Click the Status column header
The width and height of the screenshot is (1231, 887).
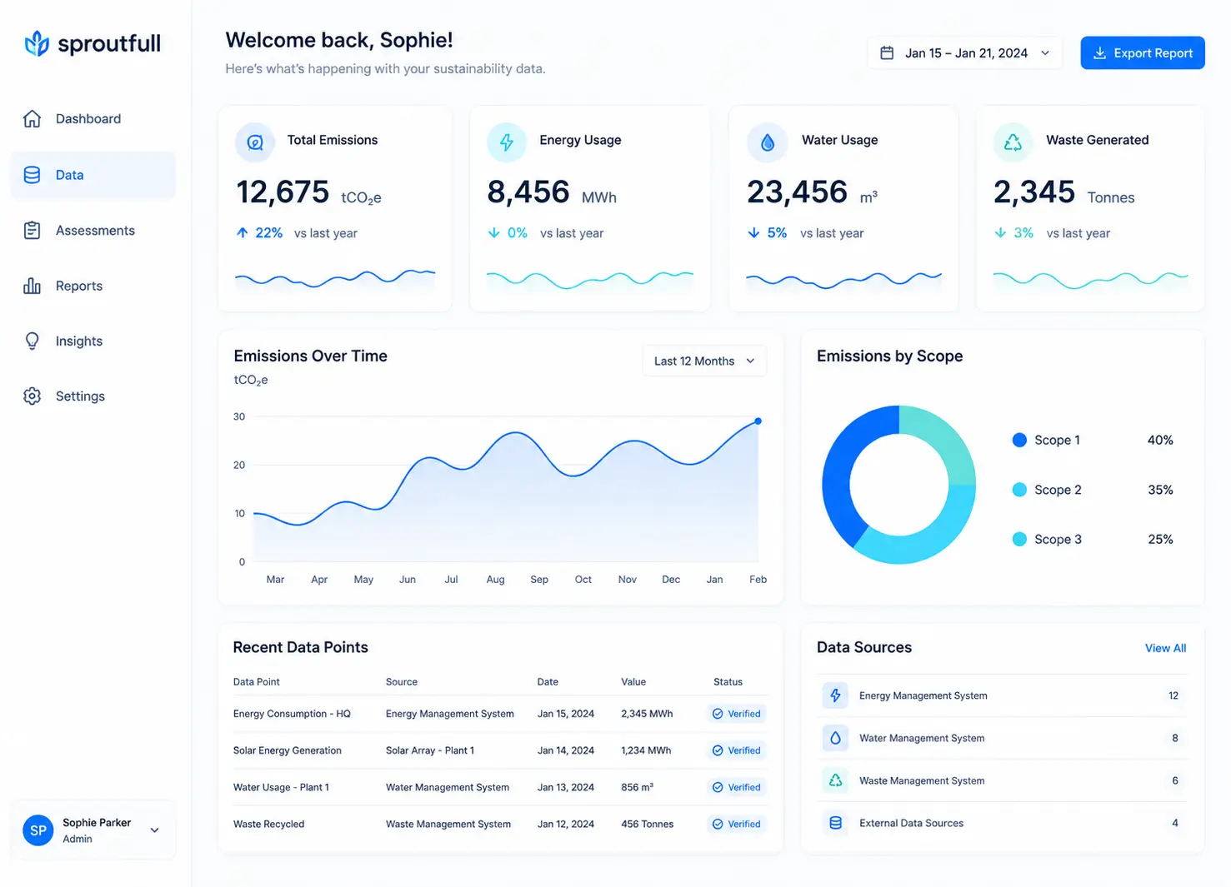pyautogui.click(x=728, y=681)
